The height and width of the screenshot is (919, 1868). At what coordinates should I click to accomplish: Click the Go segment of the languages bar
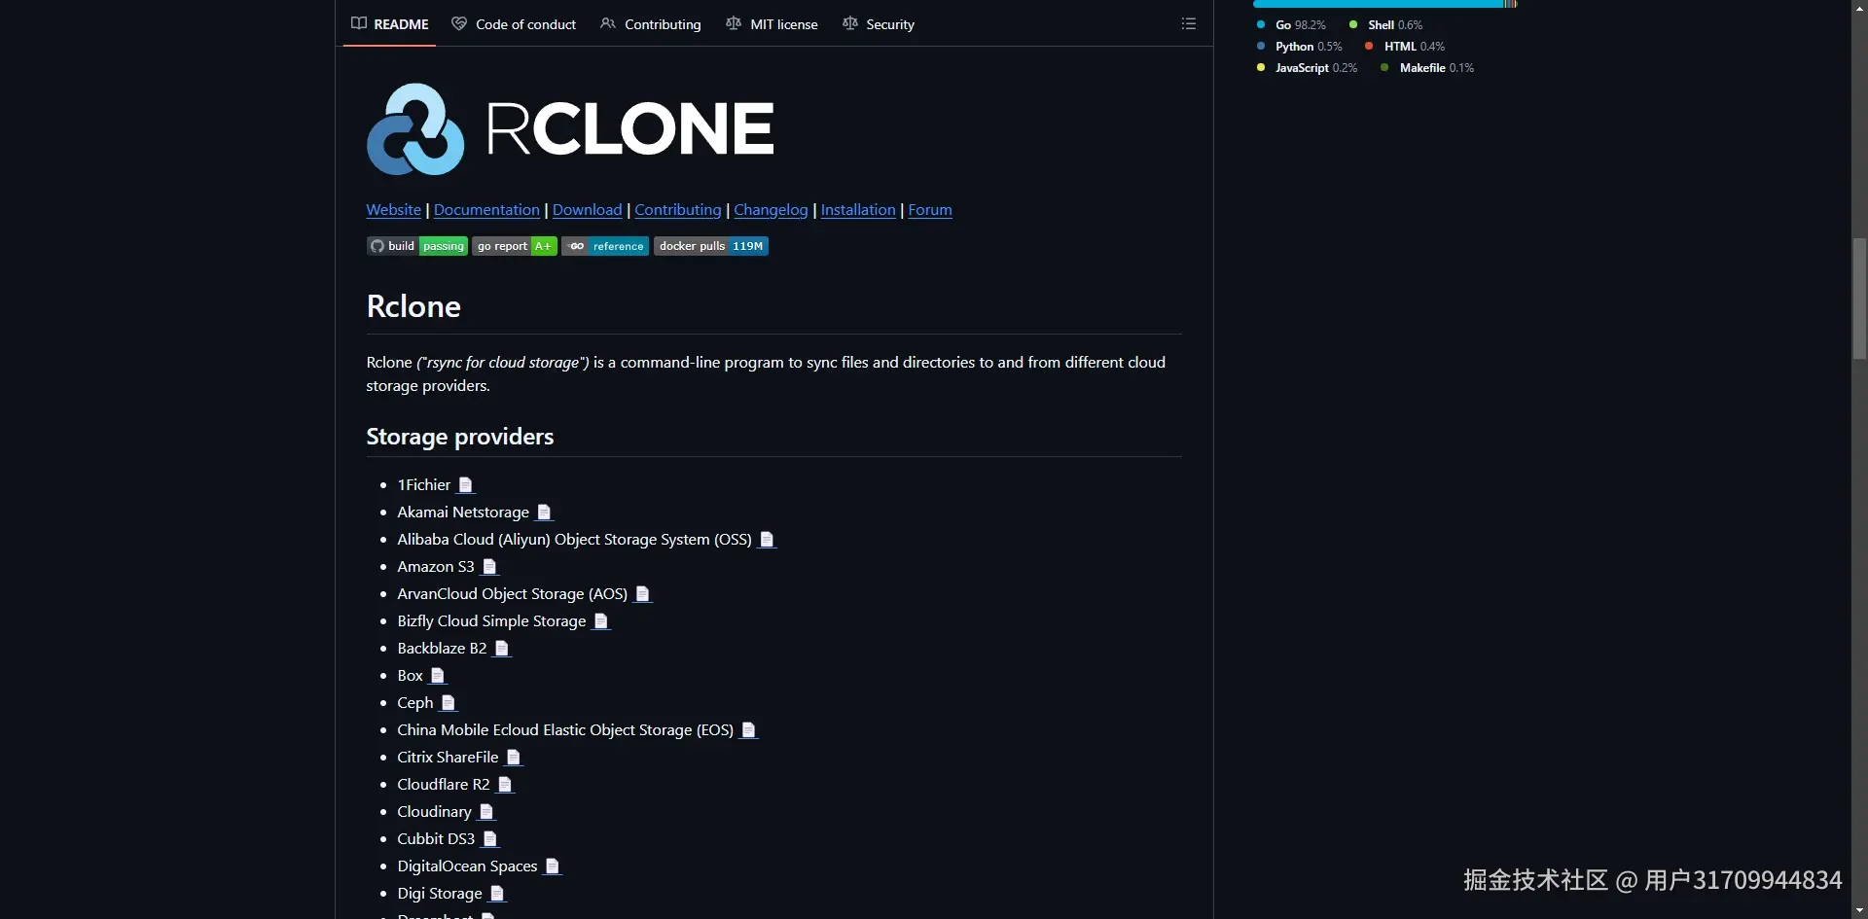pyautogui.click(x=1379, y=4)
